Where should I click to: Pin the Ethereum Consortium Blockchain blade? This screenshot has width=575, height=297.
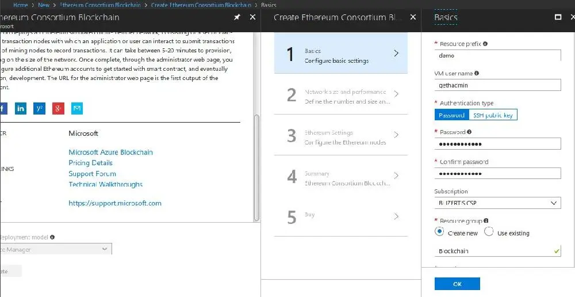pyautogui.click(x=237, y=17)
